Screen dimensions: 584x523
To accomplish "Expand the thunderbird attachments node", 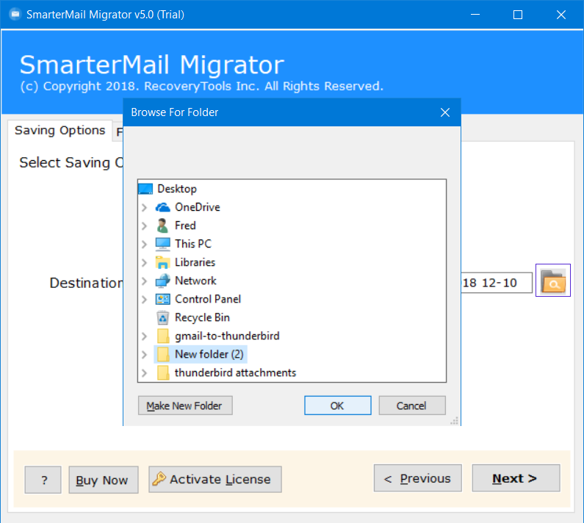I will pyautogui.click(x=145, y=373).
